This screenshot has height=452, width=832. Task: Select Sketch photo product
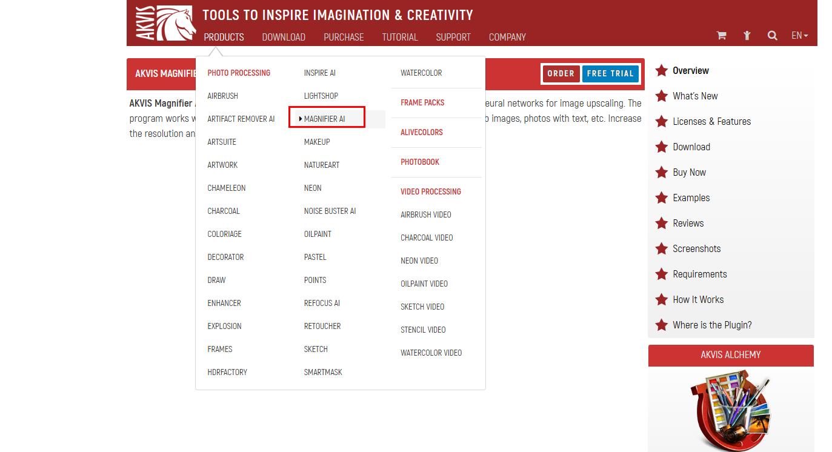click(316, 349)
